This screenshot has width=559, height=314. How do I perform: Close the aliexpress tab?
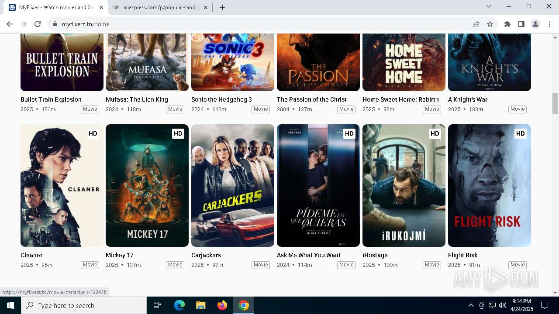click(x=206, y=7)
